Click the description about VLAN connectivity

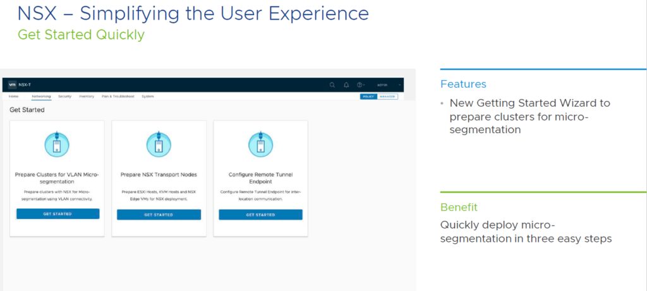pyautogui.click(x=57, y=196)
